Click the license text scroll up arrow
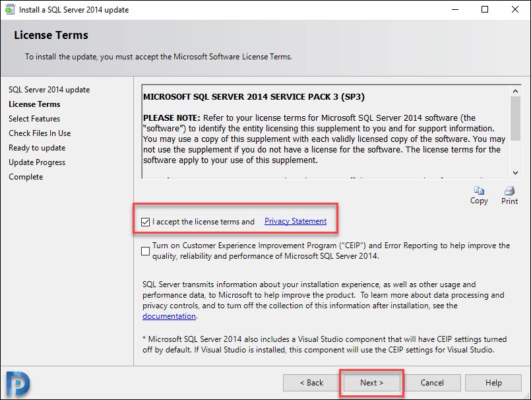531x400 pixels. [515, 91]
